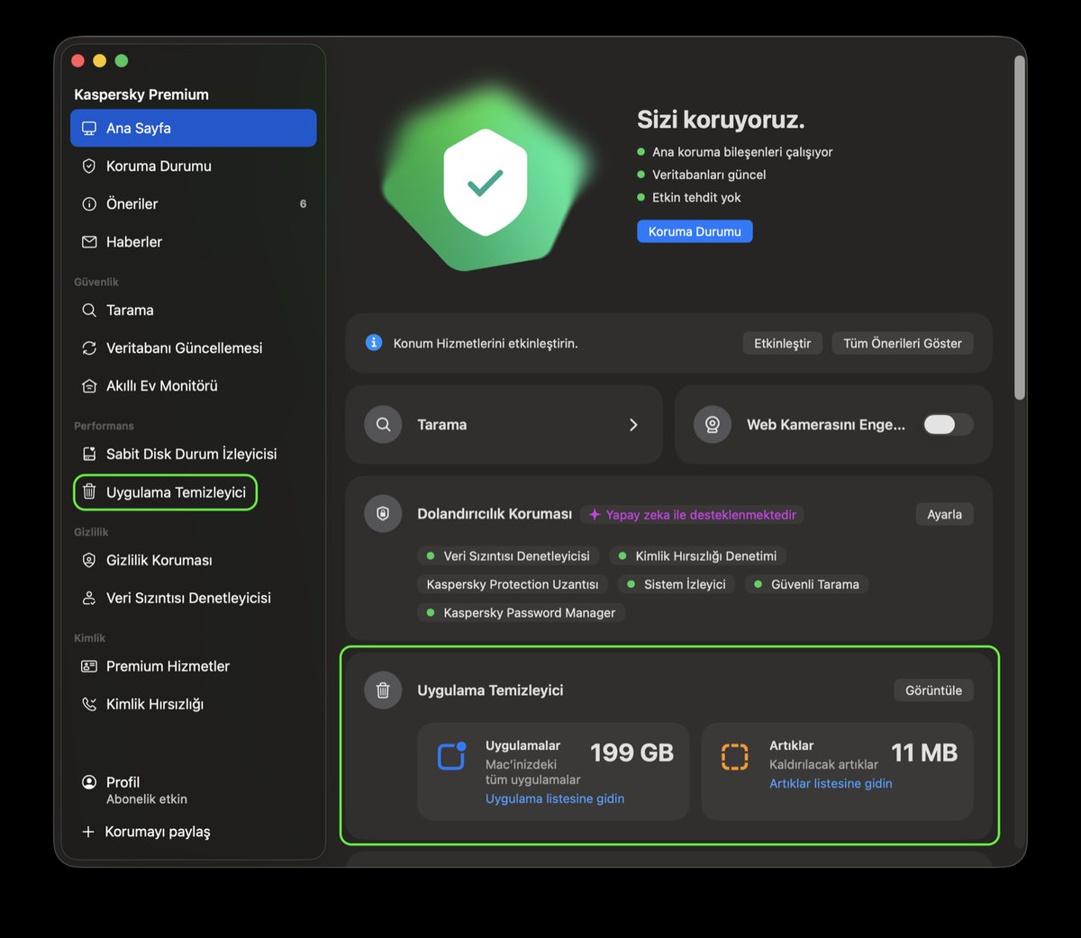Click the magnifier icon beside sidebar Tarama
The height and width of the screenshot is (938, 1081).
[x=89, y=310]
